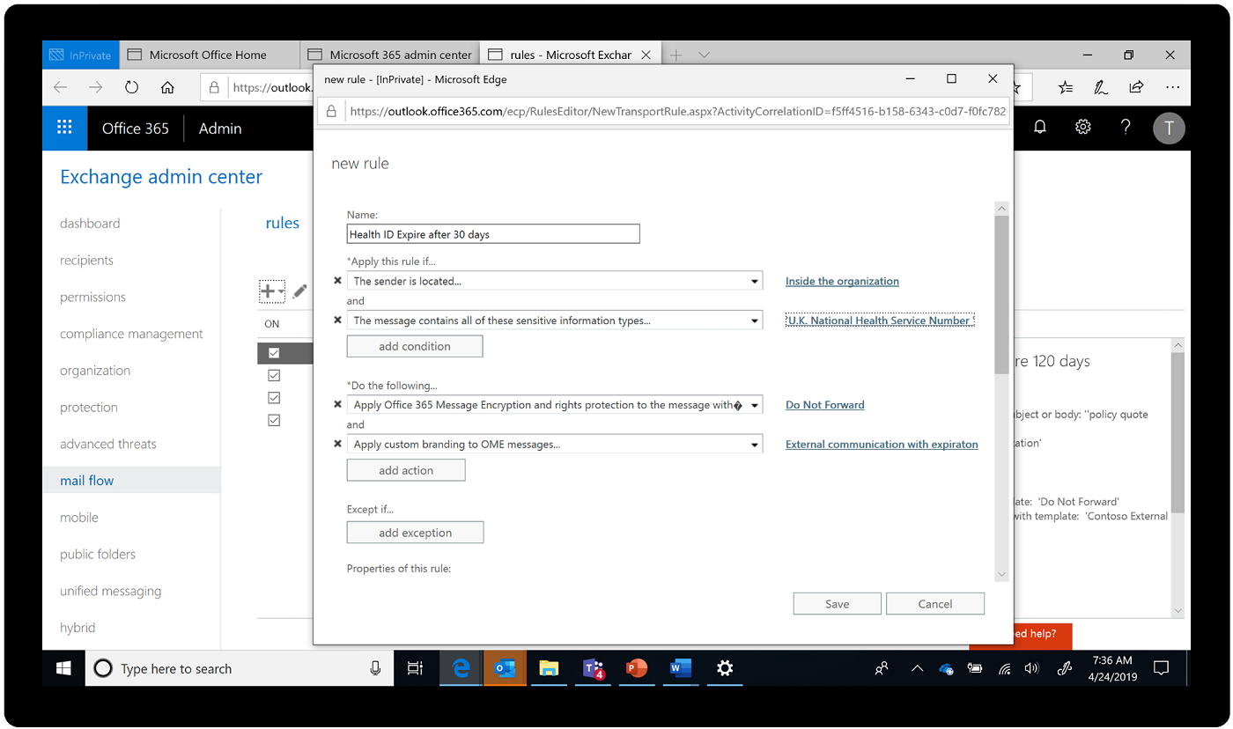Expand the Office 365 Message Encryption action dropdown
1233x729 pixels.
coord(754,404)
